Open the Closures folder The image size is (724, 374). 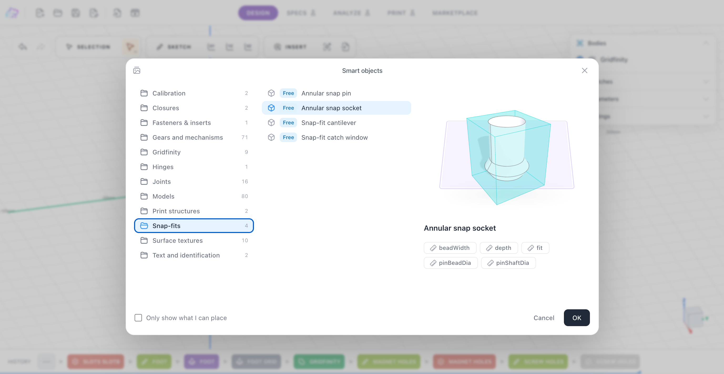[194, 108]
